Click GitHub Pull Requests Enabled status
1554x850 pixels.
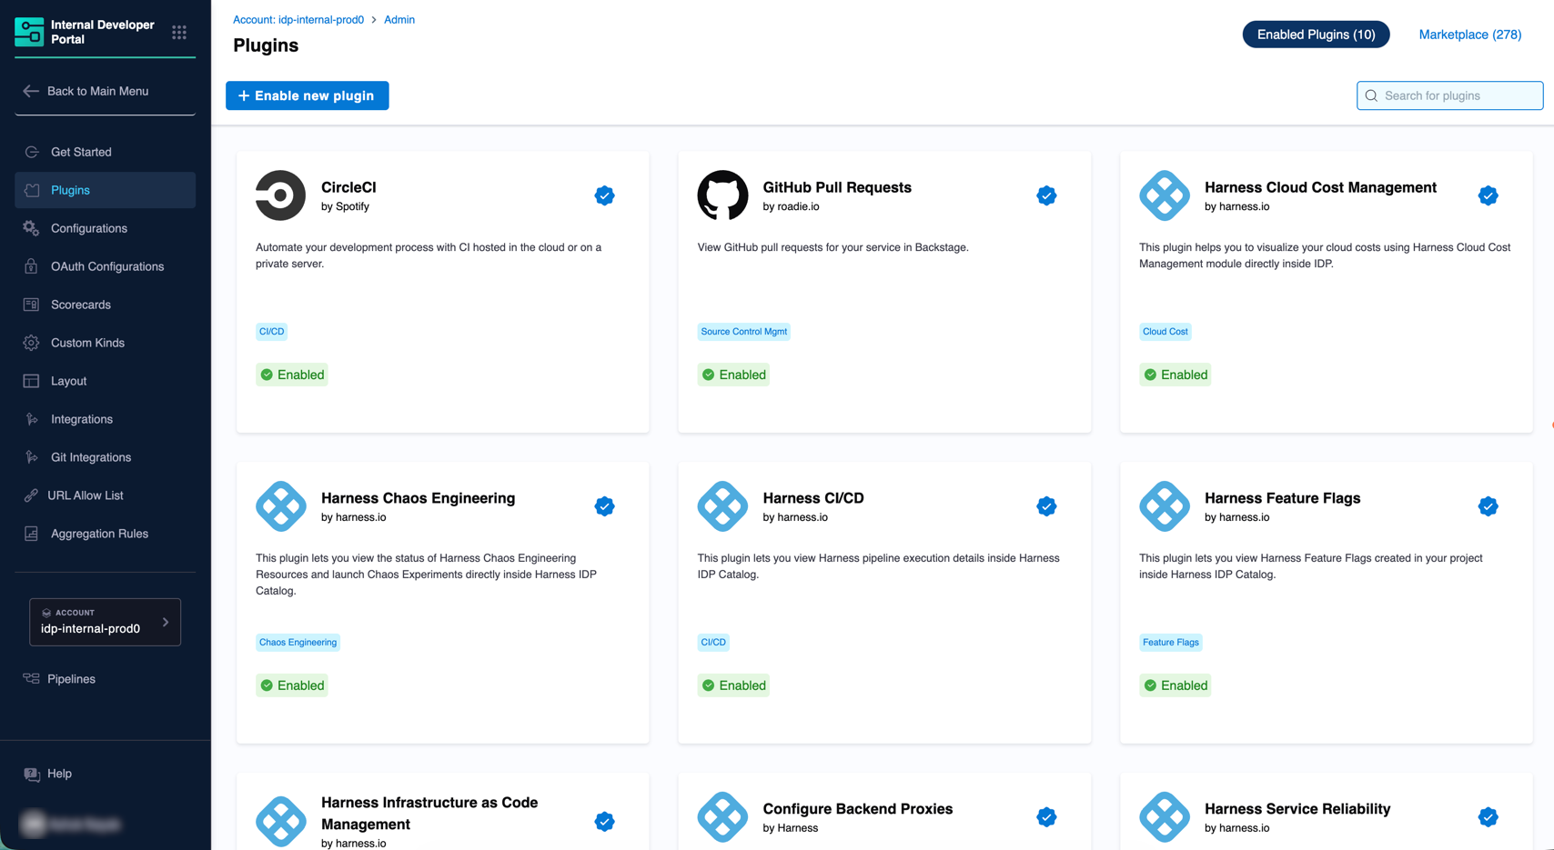pos(733,375)
